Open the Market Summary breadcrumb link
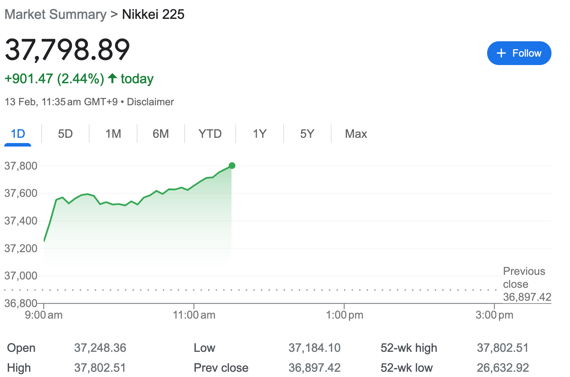Image resolution: width=570 pixels, height=377 pixels. 55,14
